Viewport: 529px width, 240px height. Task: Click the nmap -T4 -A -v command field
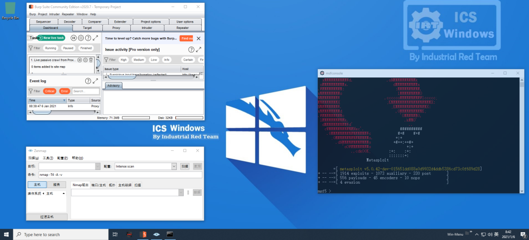click(120, 175)
